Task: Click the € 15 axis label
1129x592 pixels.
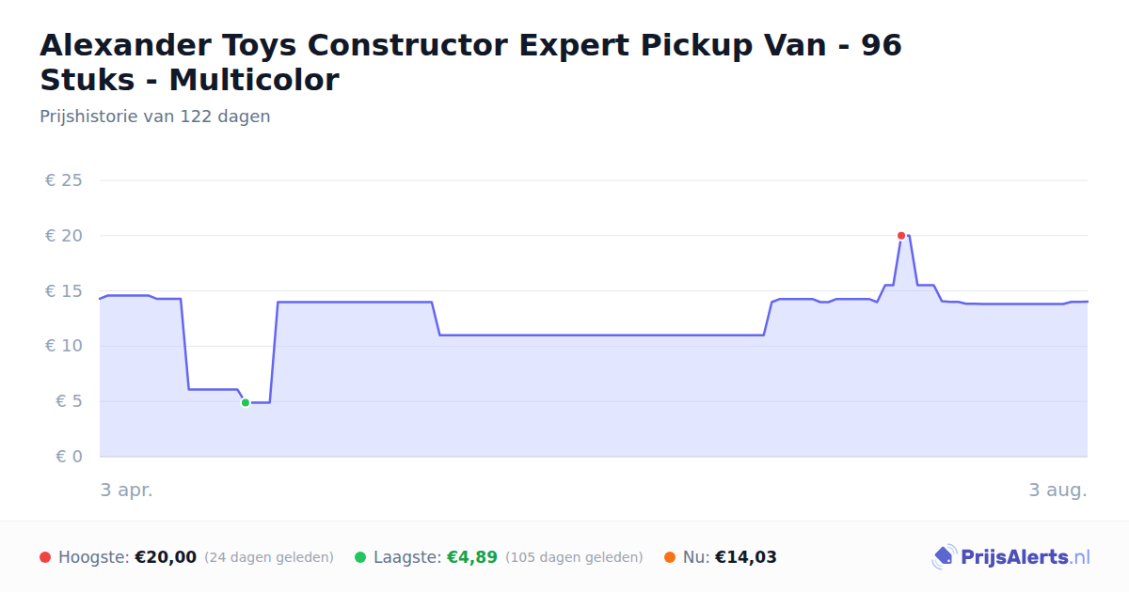Action: click(x=64, y=291)
